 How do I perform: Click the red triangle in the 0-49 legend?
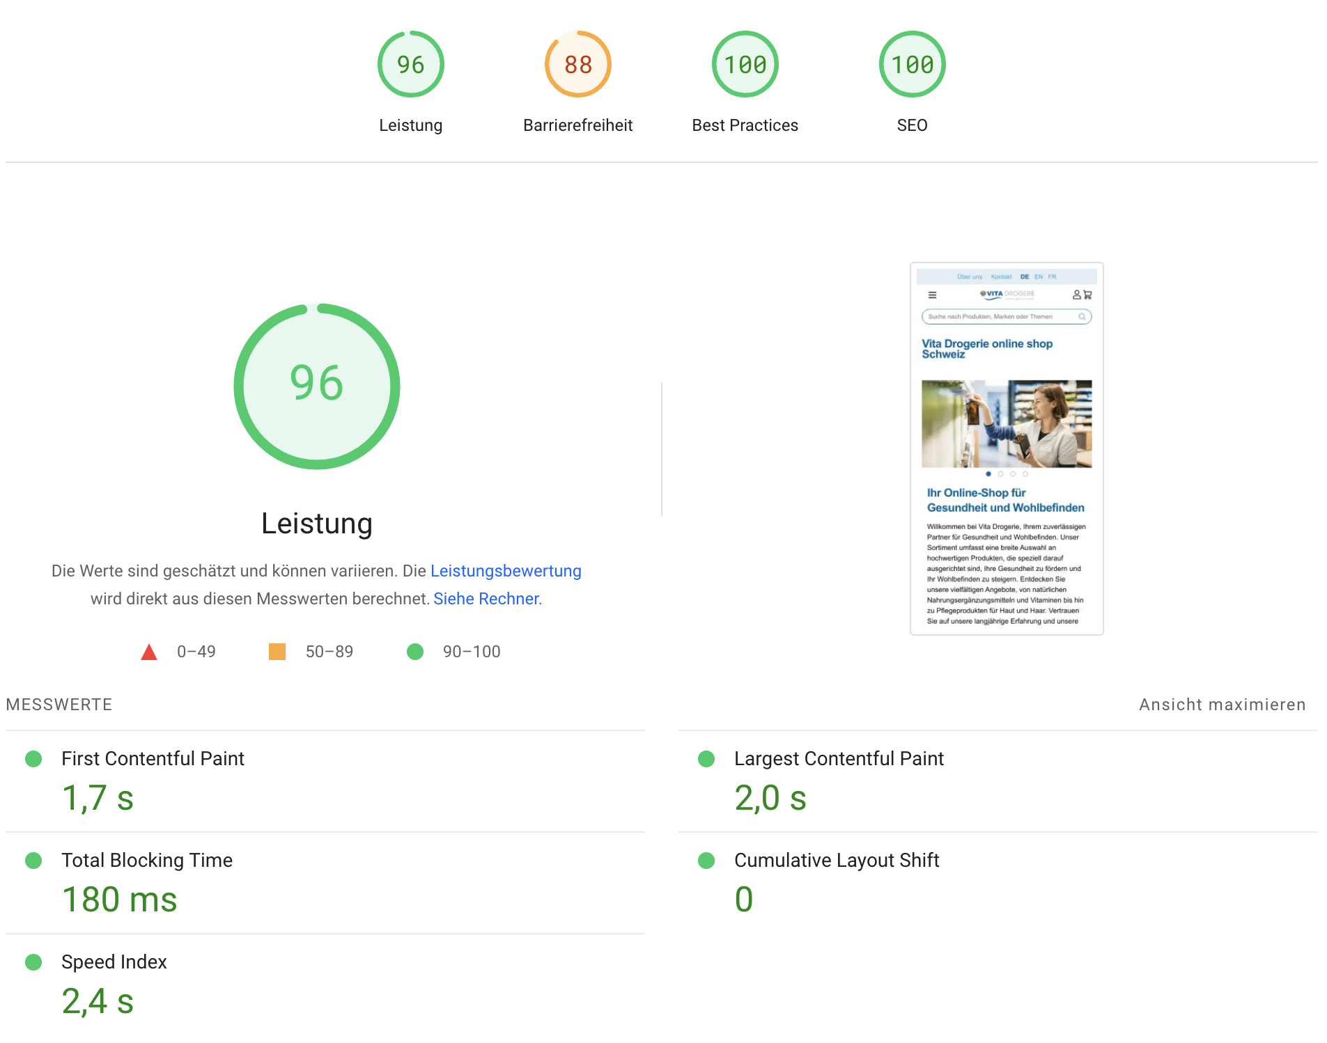click(148, 652)
